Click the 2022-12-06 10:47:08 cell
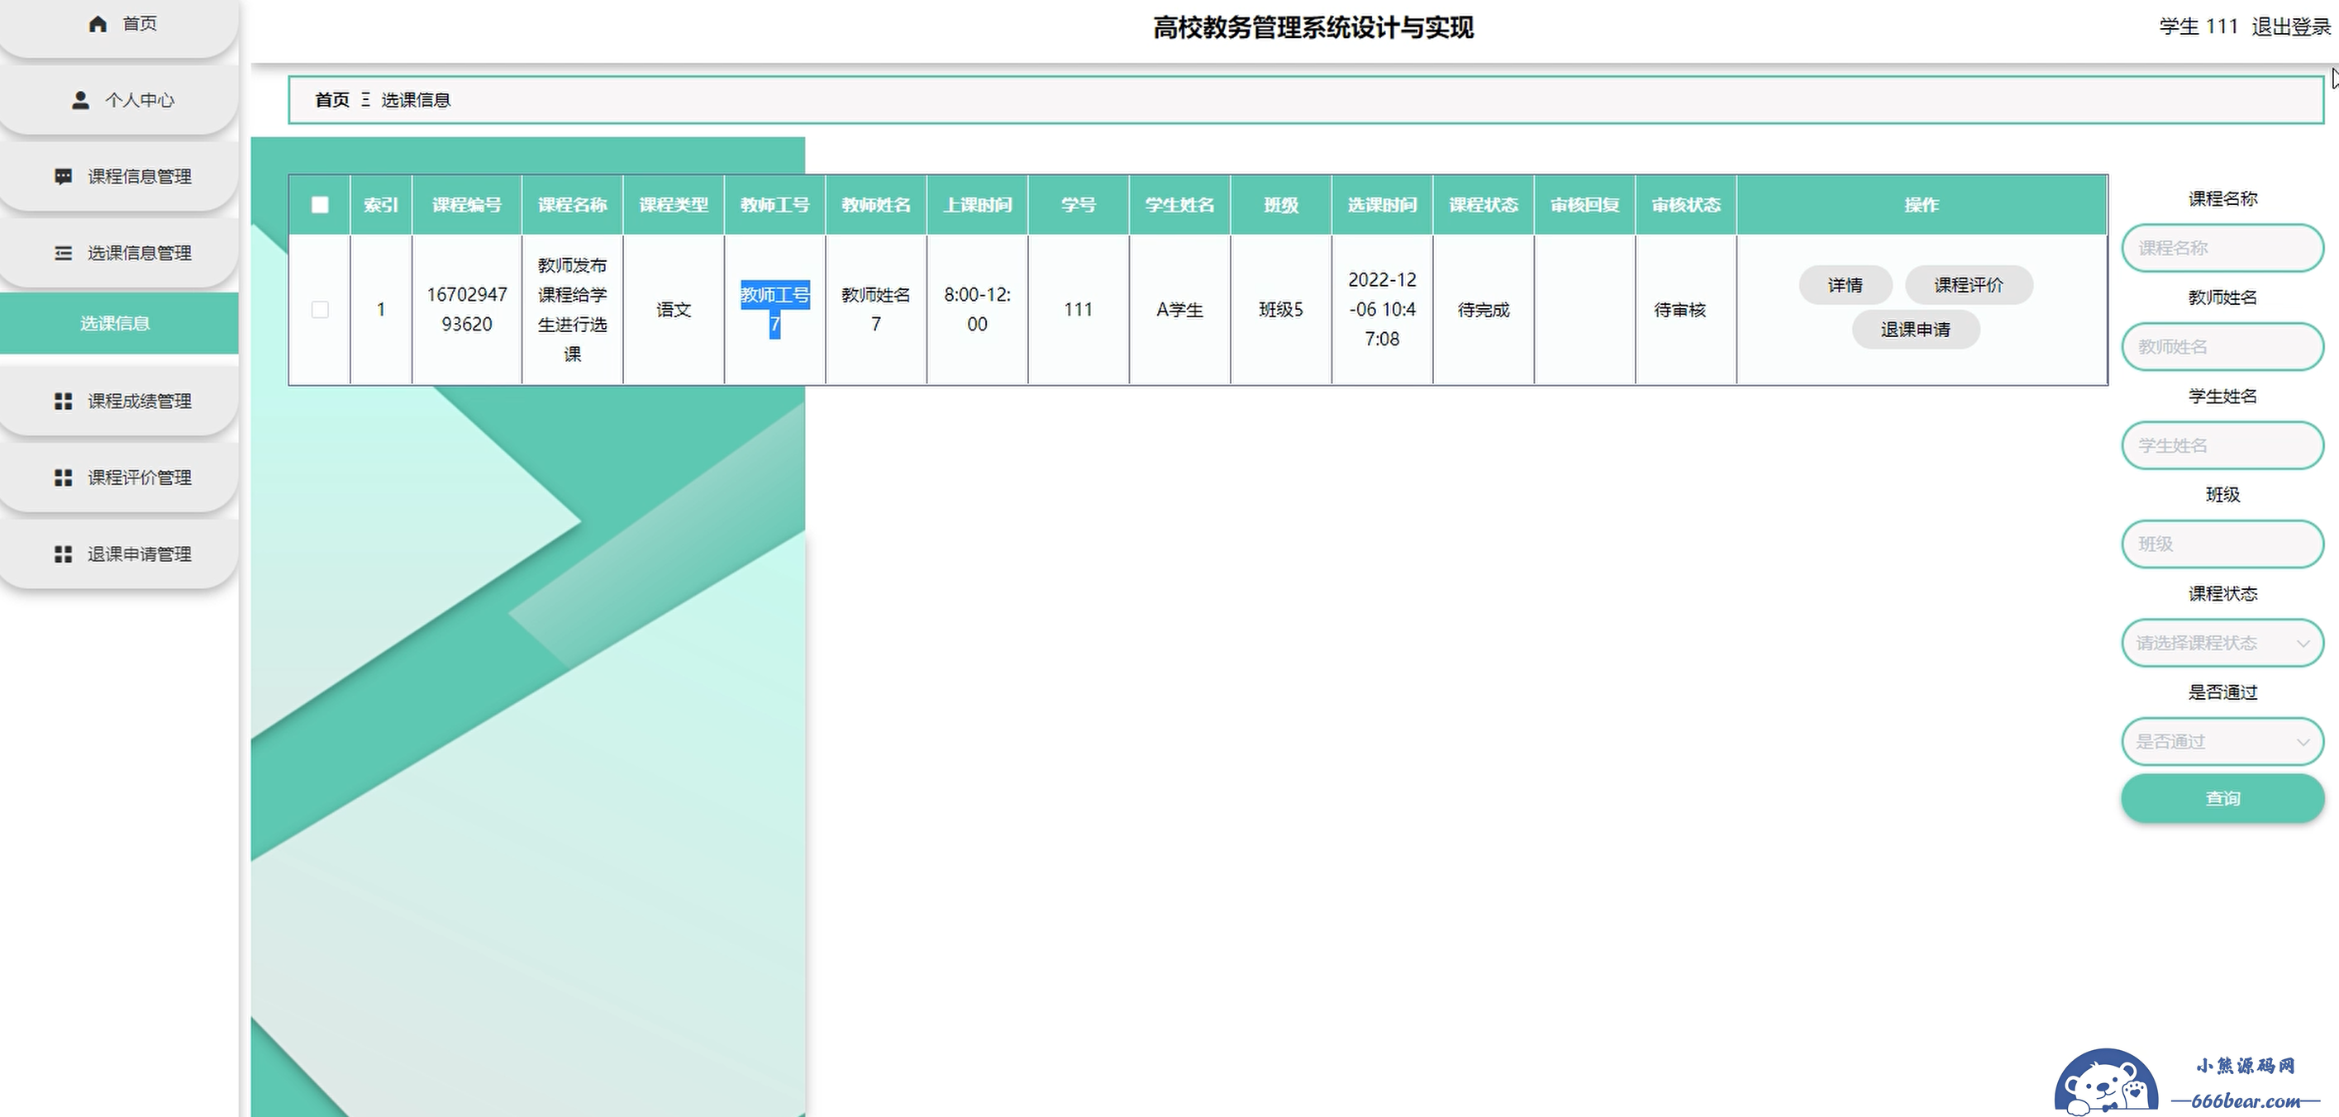Screen dimensions: 2339x1117 (x=1382, y=310)
